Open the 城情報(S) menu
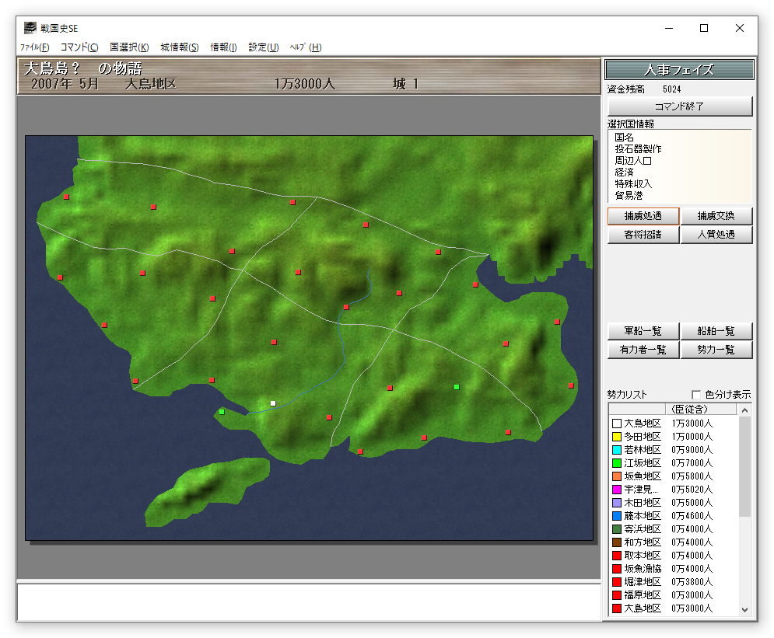Image resolution: width=774 pixels, height=638 pixels. 180,47
